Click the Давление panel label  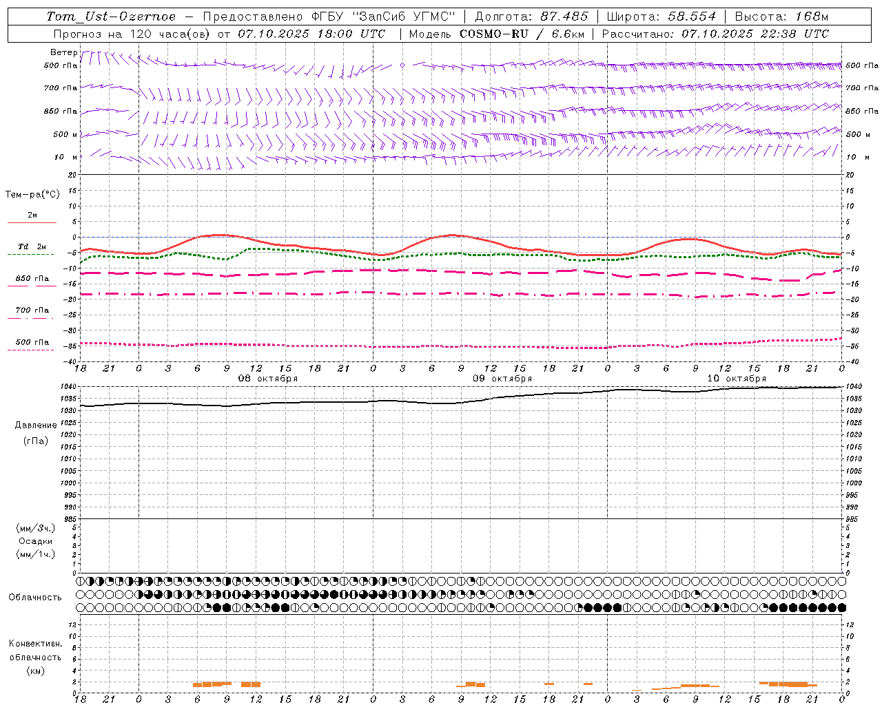point(36,425)
